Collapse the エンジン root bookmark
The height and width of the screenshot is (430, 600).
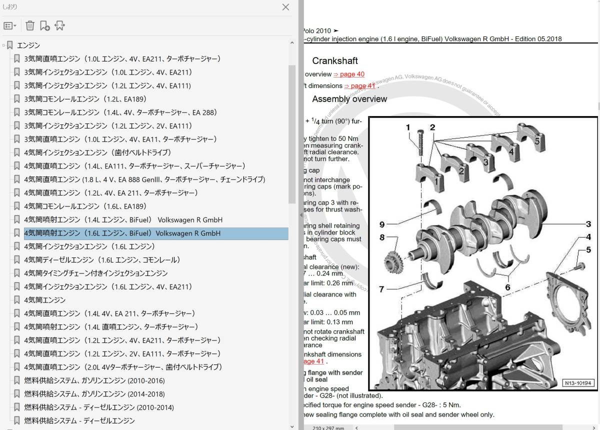pos(3,45)
